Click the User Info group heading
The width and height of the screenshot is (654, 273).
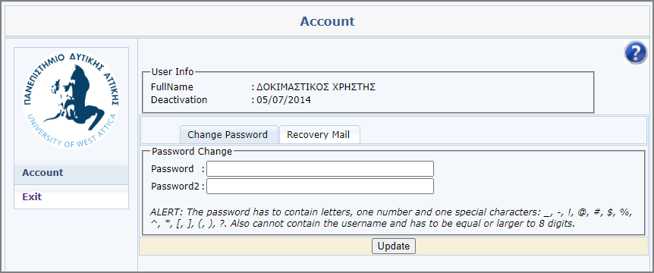point(172,72)
